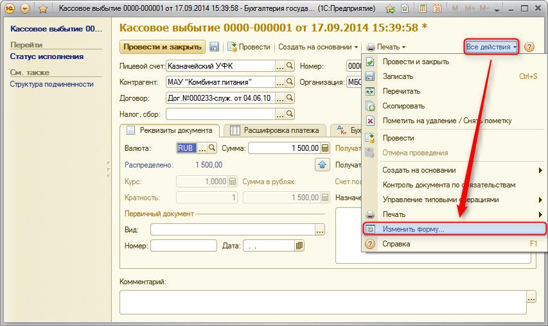Click magnifier icon next to Контрагент

click(290, 81)
